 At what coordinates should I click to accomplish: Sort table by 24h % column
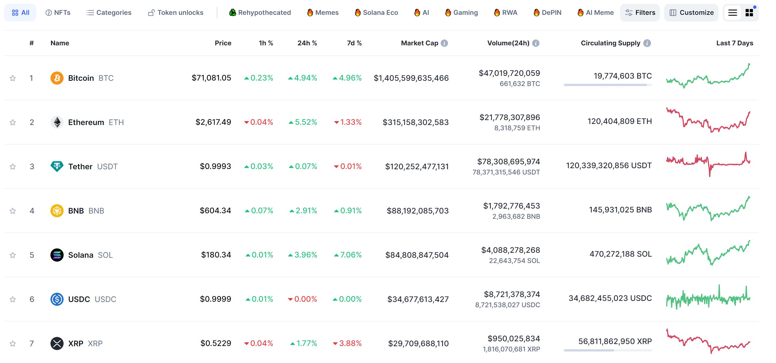pos(307,43)
